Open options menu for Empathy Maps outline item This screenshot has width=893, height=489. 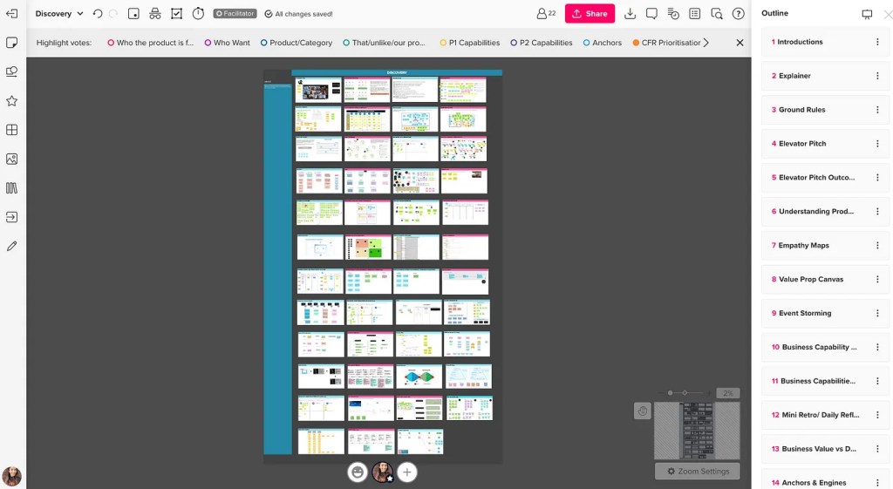click(x=877, y=246)
